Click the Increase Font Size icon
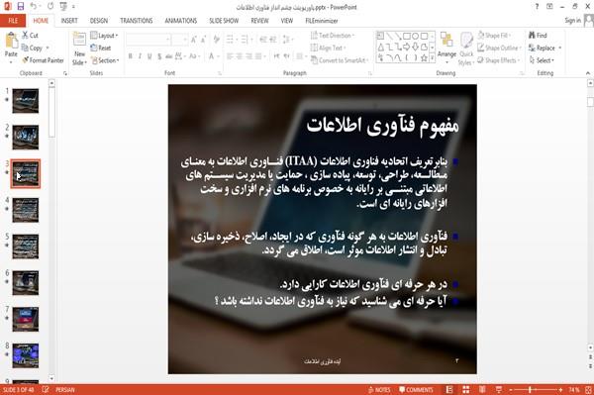594x395 pixels. point(194,40)
